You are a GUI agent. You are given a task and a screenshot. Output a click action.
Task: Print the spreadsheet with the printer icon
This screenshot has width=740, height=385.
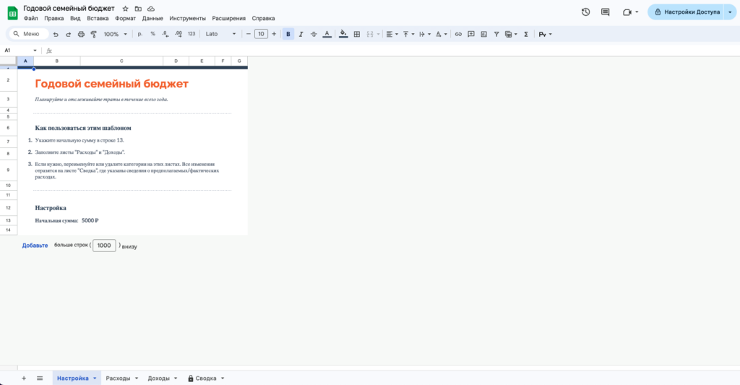(x=81, y=34)
